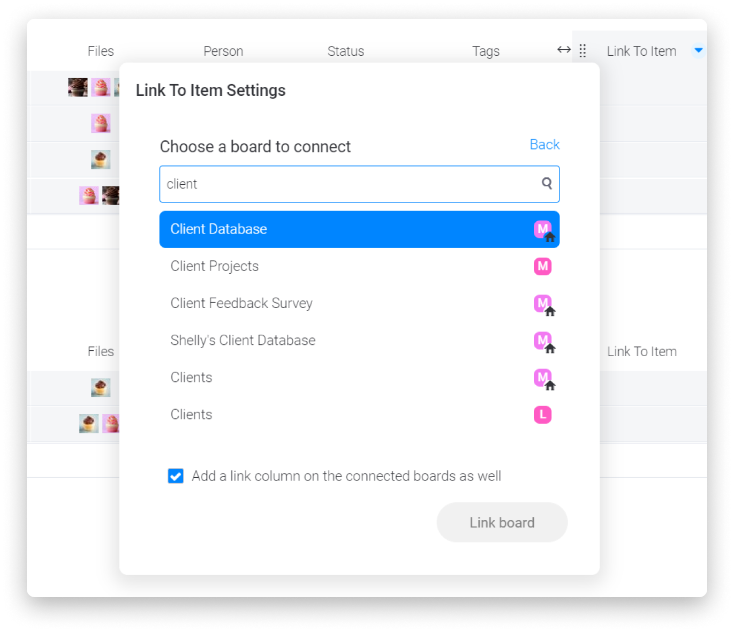
Task: Uncheck Add a link column checkbox
Action: pos(176,476)
